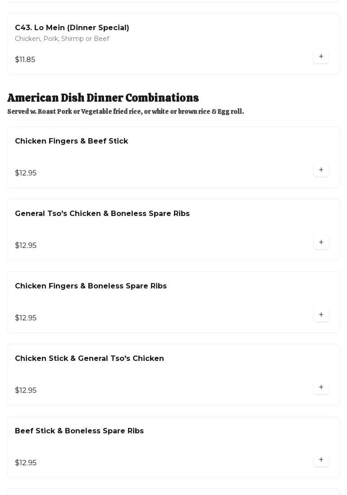This screenshot has height=495, width=347.
Task: Add C43 Lo Mein Dinner Special to order
Action: [x=321, y=57]
